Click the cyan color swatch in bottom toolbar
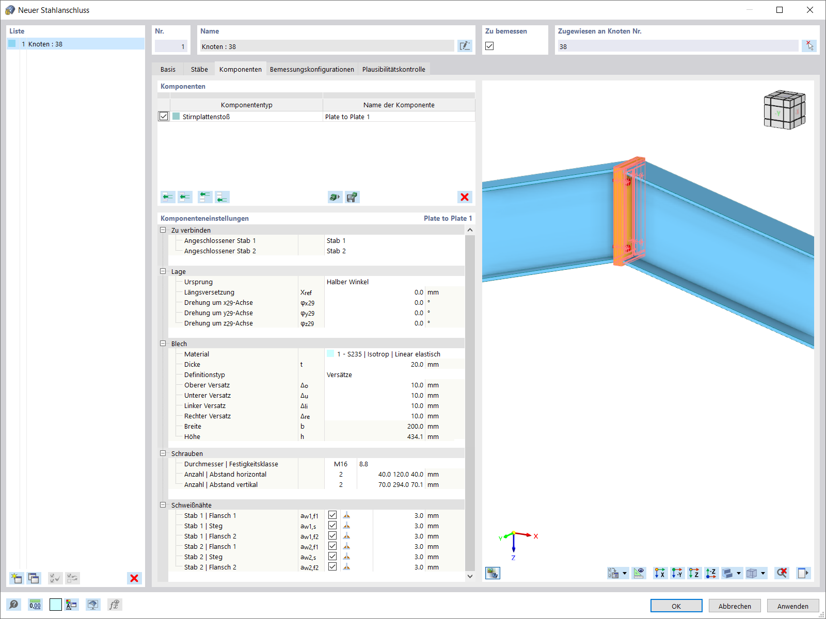 [56, 605]
